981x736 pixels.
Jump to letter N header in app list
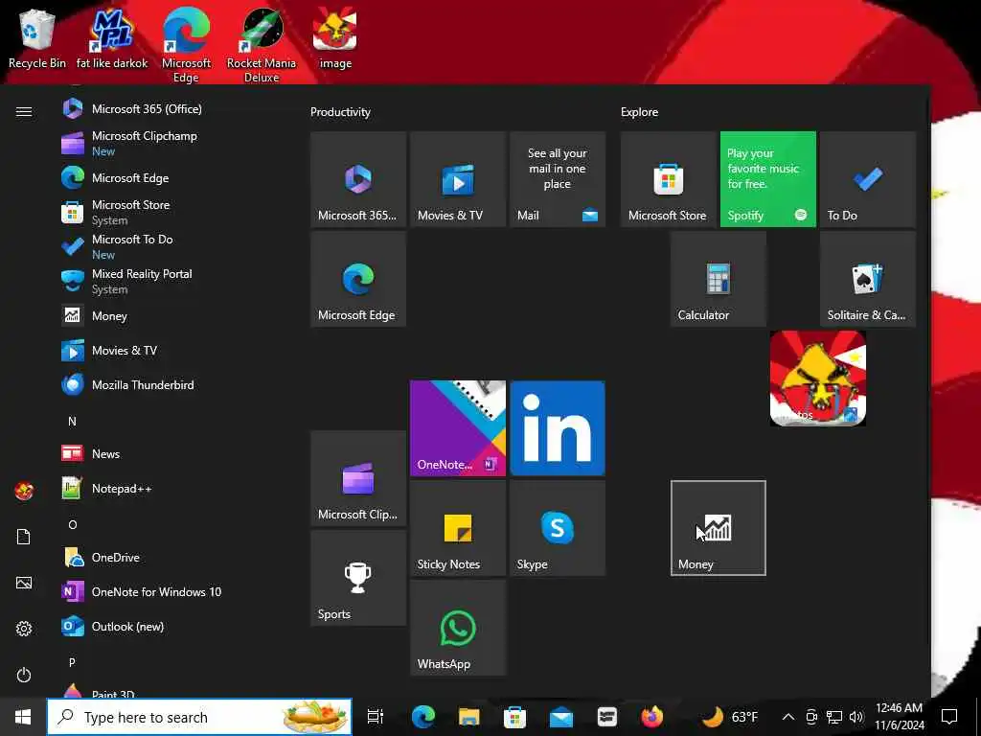point(72,422)
